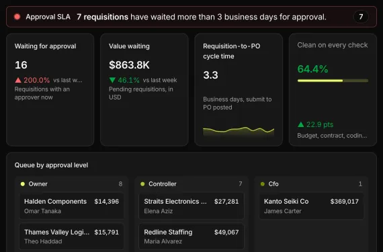Click the 46.1% change figure
383x252 pixels.
(128, 80)
